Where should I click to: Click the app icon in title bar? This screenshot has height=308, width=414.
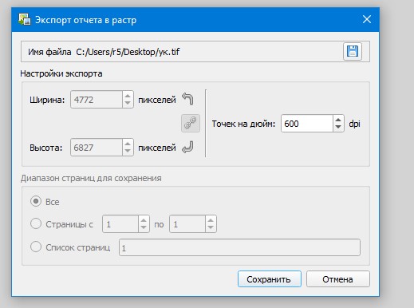click(x=25, y=19)
